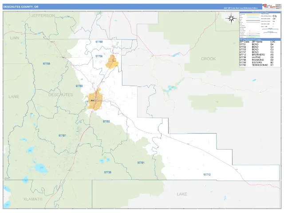Click the compass rose icon

[231, 18]
